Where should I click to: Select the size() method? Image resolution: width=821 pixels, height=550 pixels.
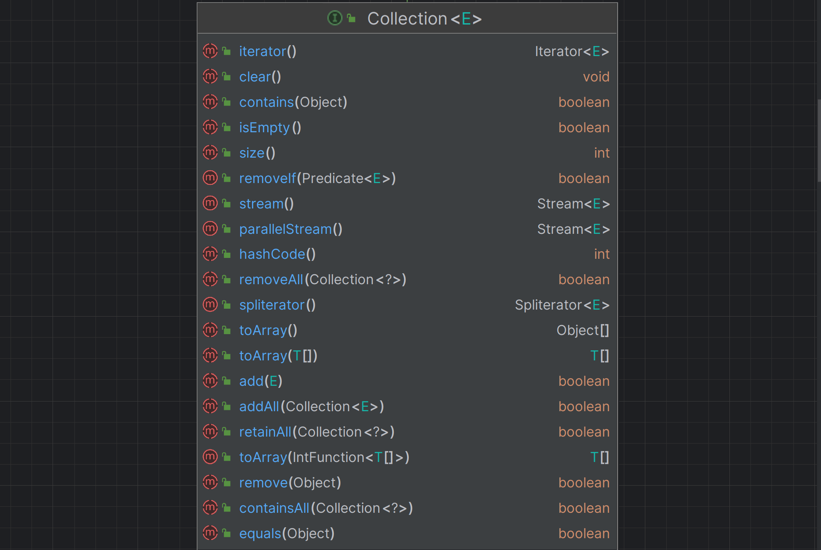click(257, 153)
